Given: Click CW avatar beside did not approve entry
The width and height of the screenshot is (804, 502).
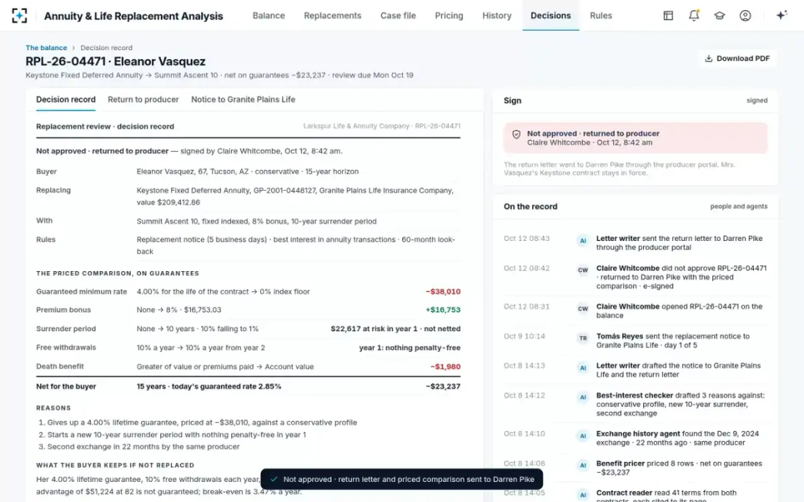Looking at the screenshot, I should pyautogui.click(x=583, y=270).
